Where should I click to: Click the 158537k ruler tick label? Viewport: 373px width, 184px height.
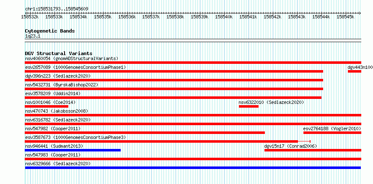pyautogui.click(x=151, y=17)
